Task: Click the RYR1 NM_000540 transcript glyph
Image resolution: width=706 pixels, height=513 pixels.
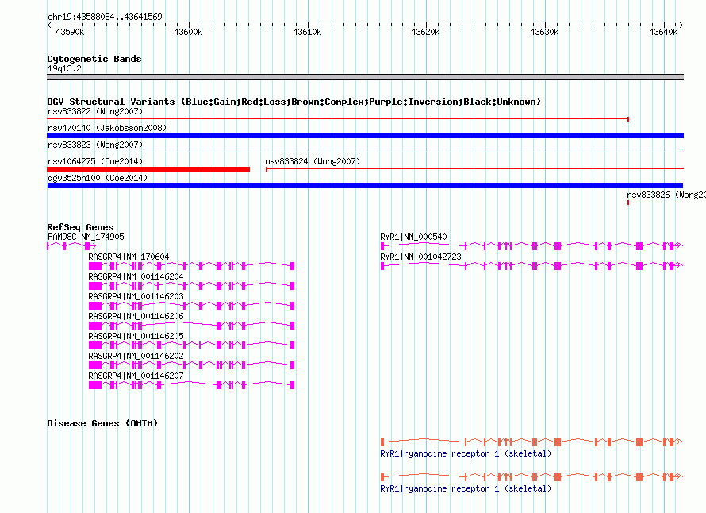Action: click(531, 246)
